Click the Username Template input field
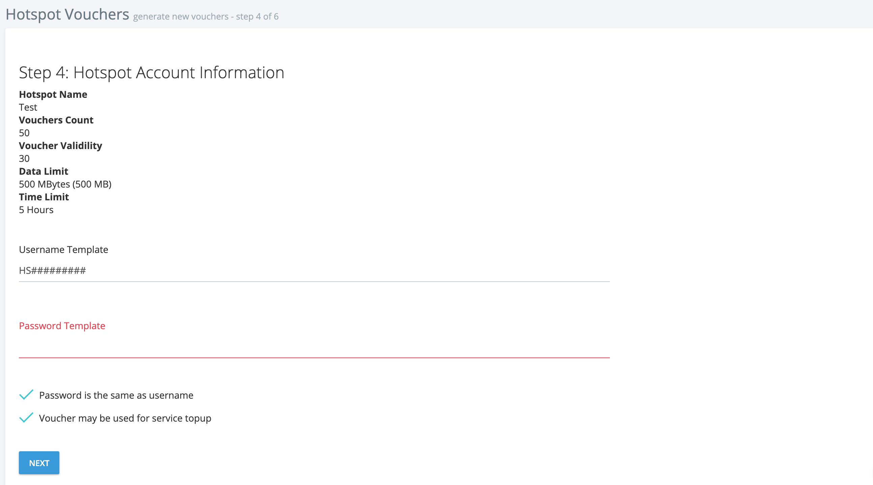 [x=314, y=270]
